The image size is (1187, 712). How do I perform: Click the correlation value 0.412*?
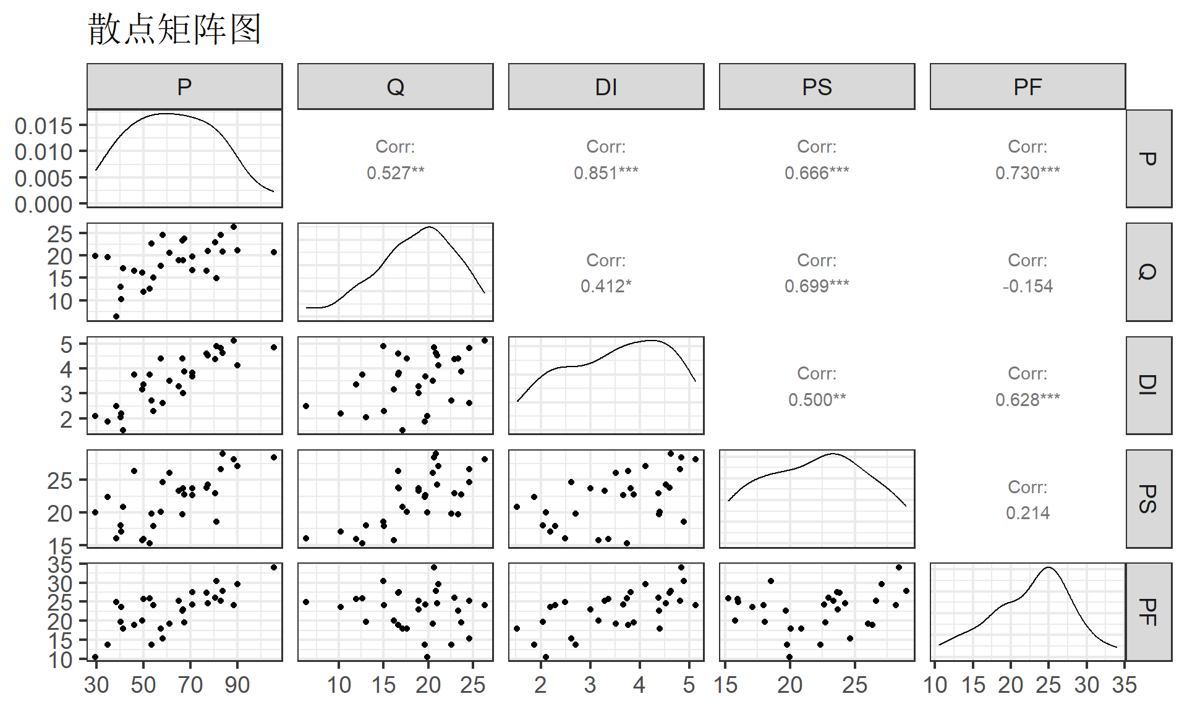(606, 286)
